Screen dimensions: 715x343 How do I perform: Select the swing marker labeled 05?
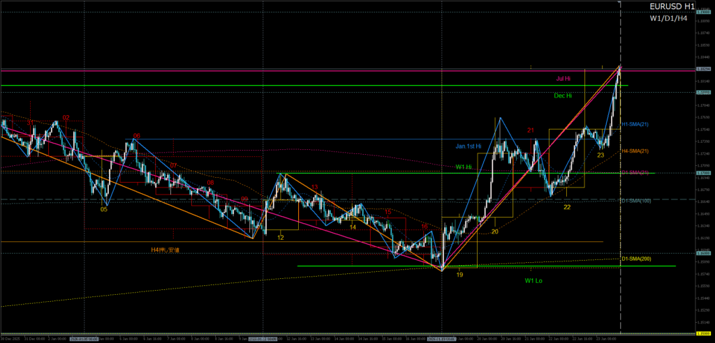[103, 208]
